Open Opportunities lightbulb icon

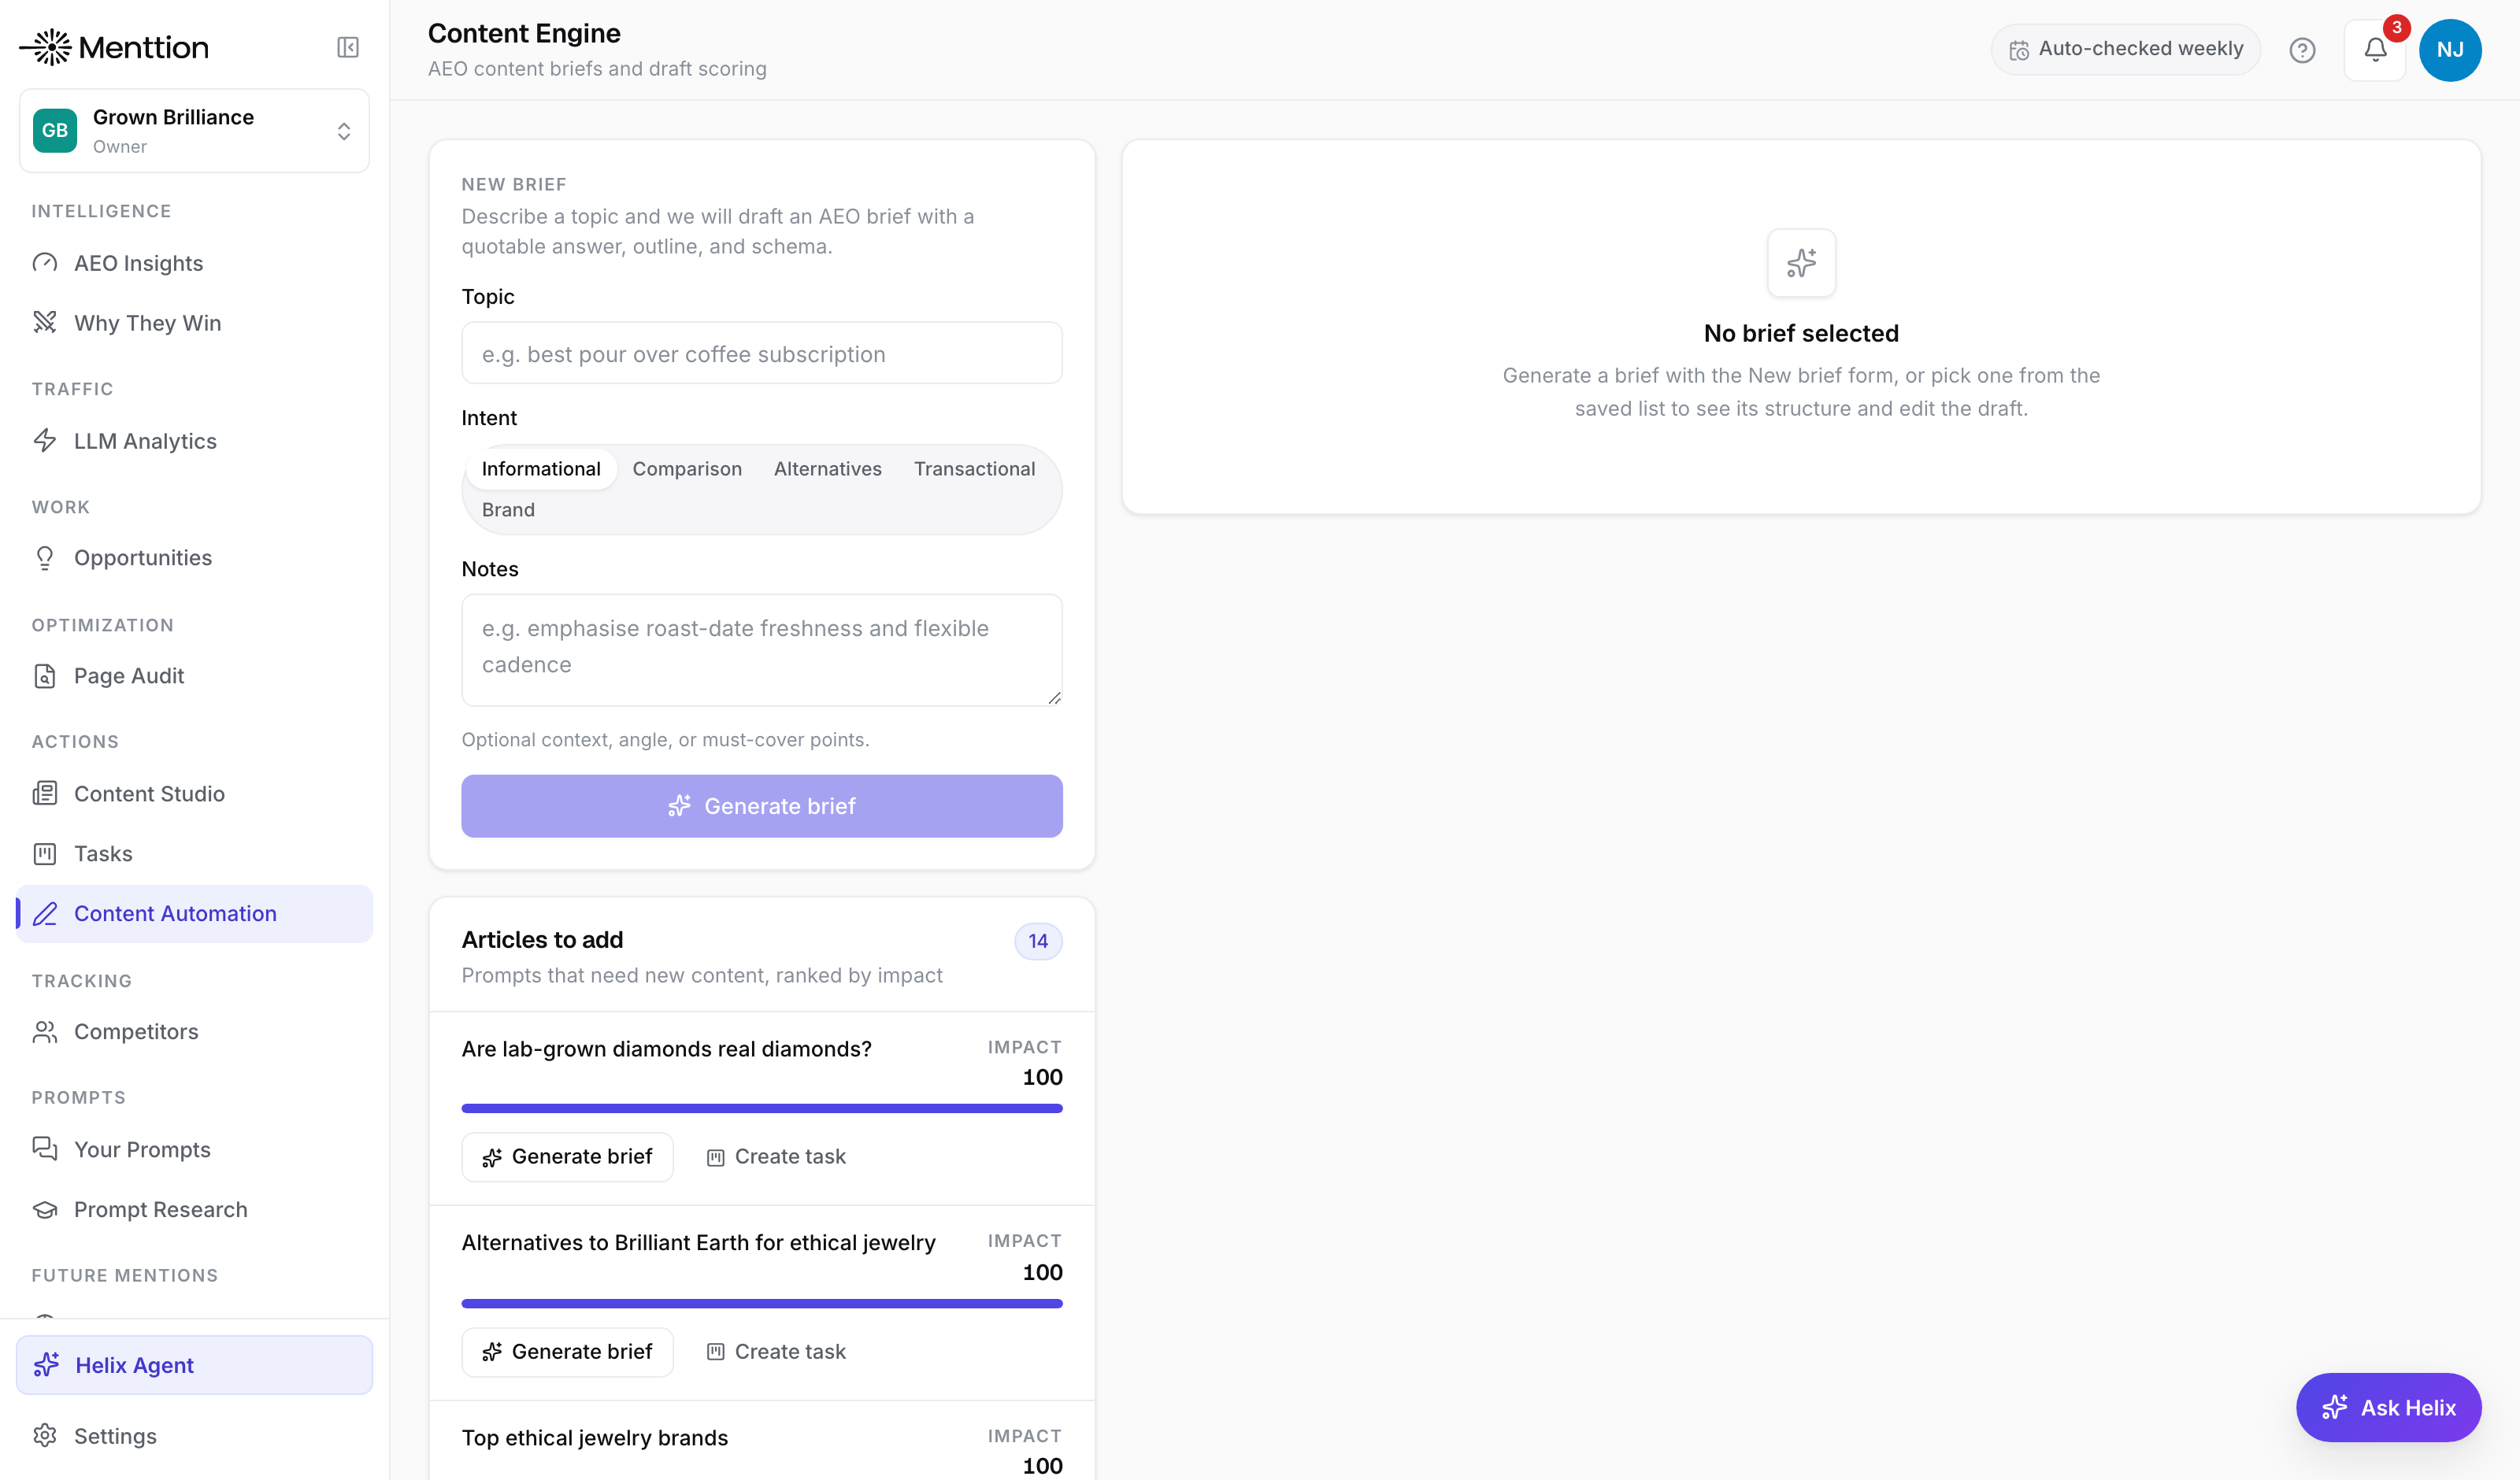45,557
